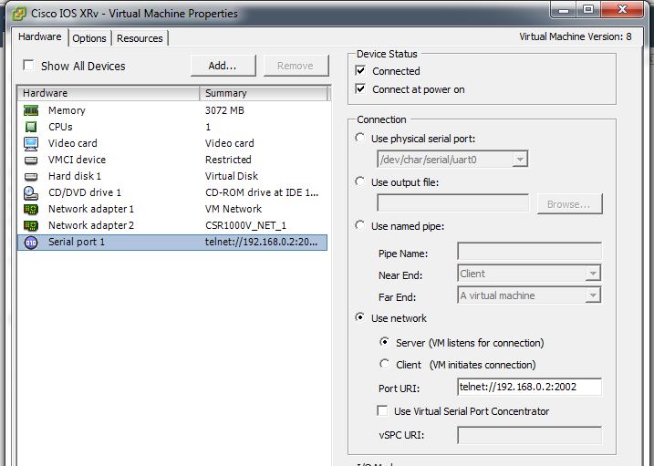Click the Pipe Name input field
654x466 pixels.
(x=529, y=252)
